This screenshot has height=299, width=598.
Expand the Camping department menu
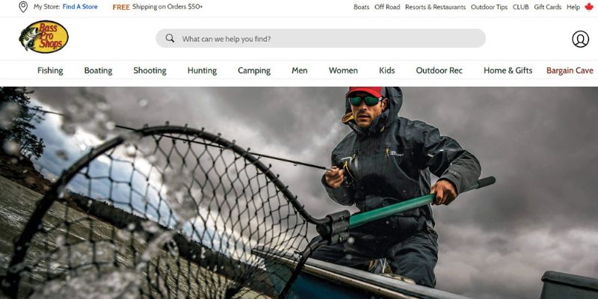click(x=254, y=70)
